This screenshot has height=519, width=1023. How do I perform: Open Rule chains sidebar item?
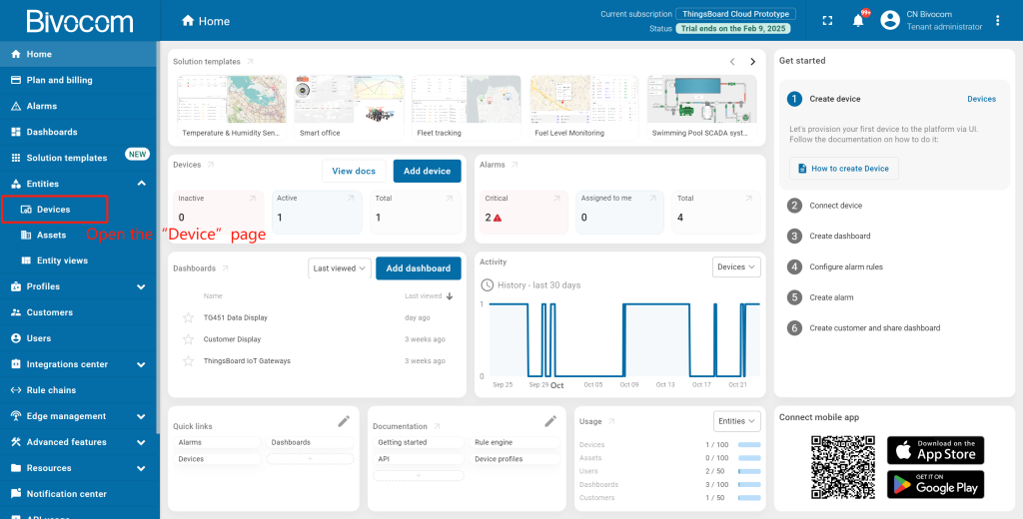(x=78, y=390)
